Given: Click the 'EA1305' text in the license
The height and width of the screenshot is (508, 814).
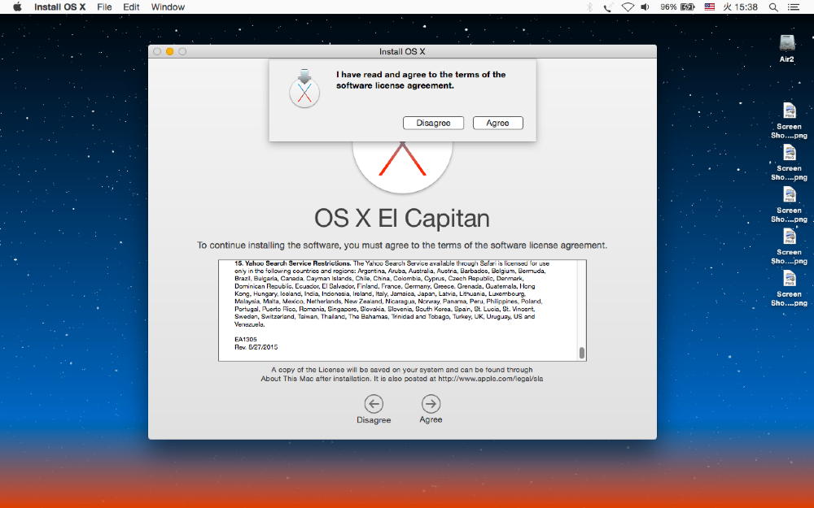Looking at the screenshot, I should [x=246, y=340].
